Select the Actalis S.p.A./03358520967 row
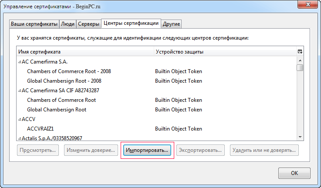Viewport: 321px width, 188px height. pos(157,138)
